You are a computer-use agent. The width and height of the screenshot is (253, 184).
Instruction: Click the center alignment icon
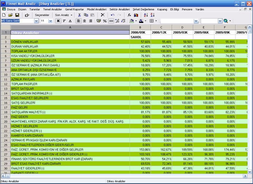(85, 21)
